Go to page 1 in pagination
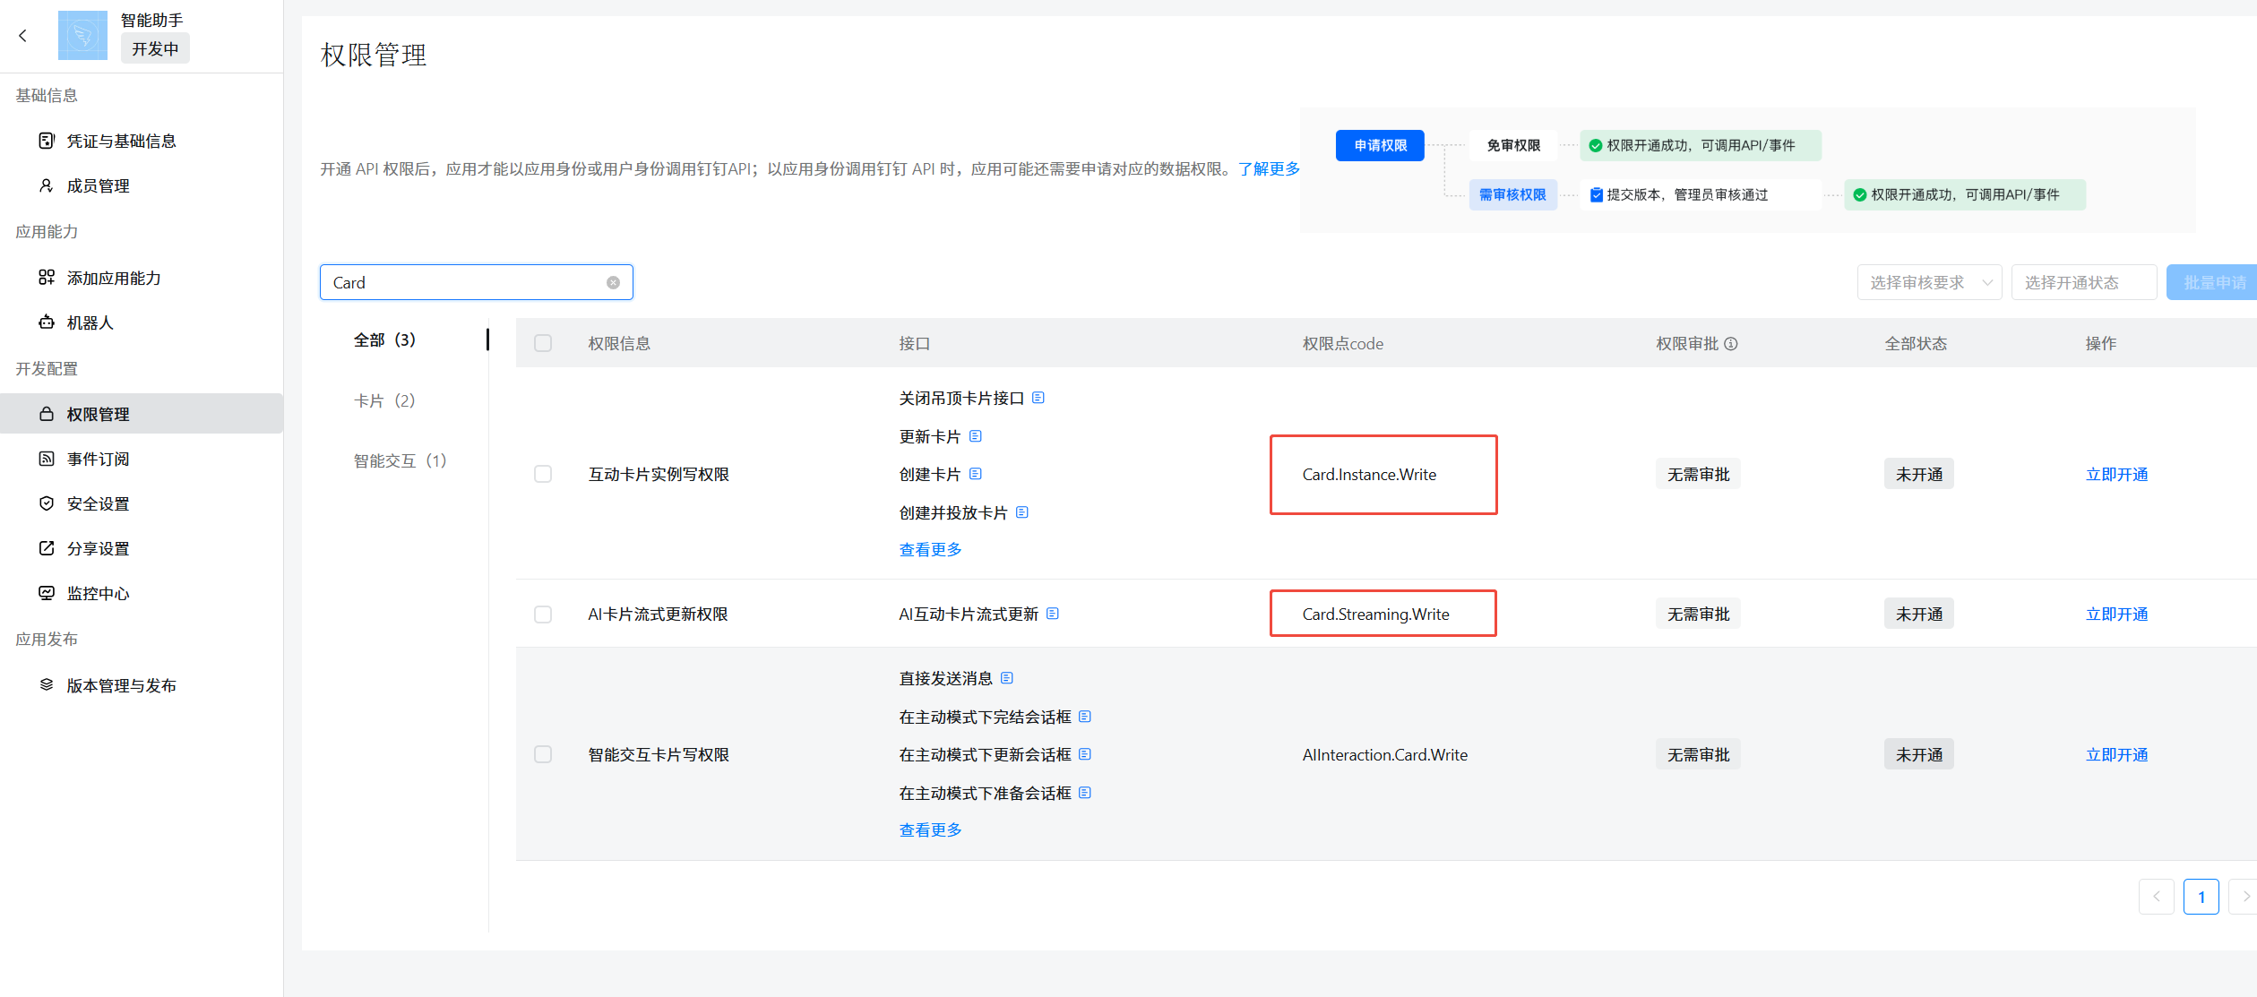The height and width of the screenshot is (997, 2257). click(2201, 897)
